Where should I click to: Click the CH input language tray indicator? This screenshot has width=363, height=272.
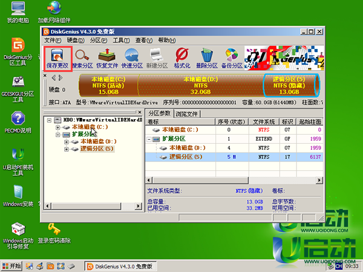[x=339, y=266]
